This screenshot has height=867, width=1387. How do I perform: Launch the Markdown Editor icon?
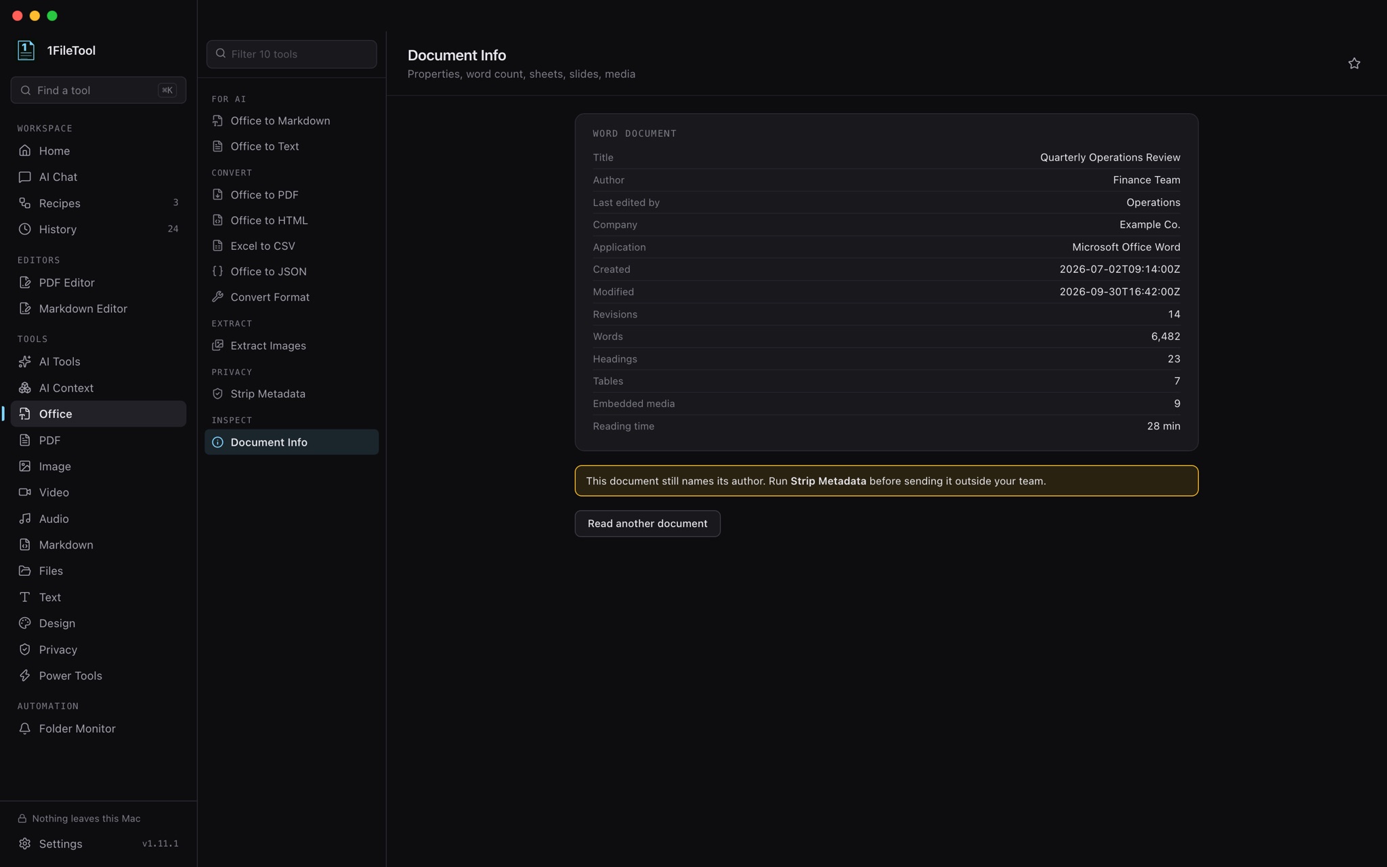pos(25,308)
